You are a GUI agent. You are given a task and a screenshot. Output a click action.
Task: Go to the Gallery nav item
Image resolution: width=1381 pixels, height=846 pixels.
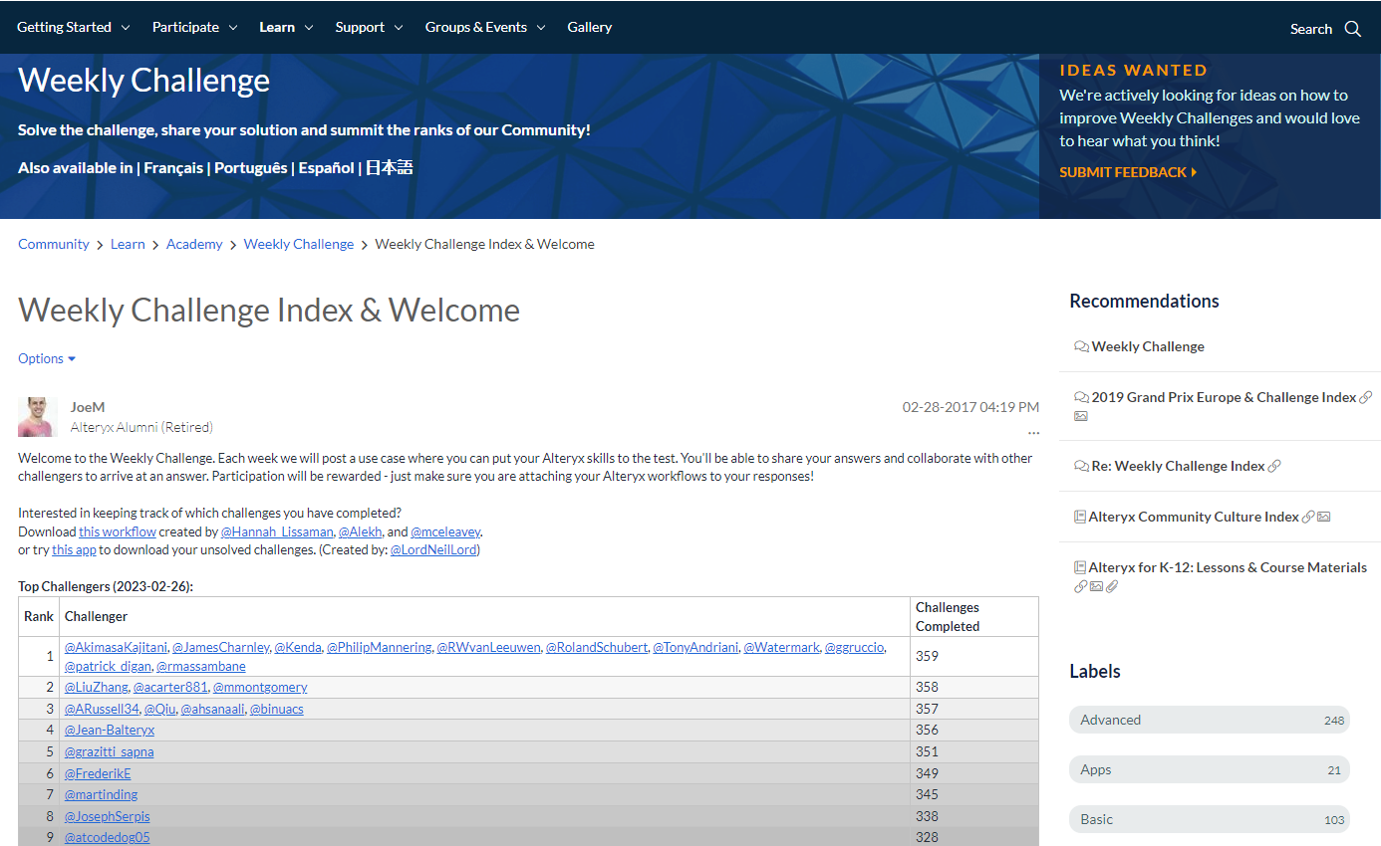click(x=590, y=27)
